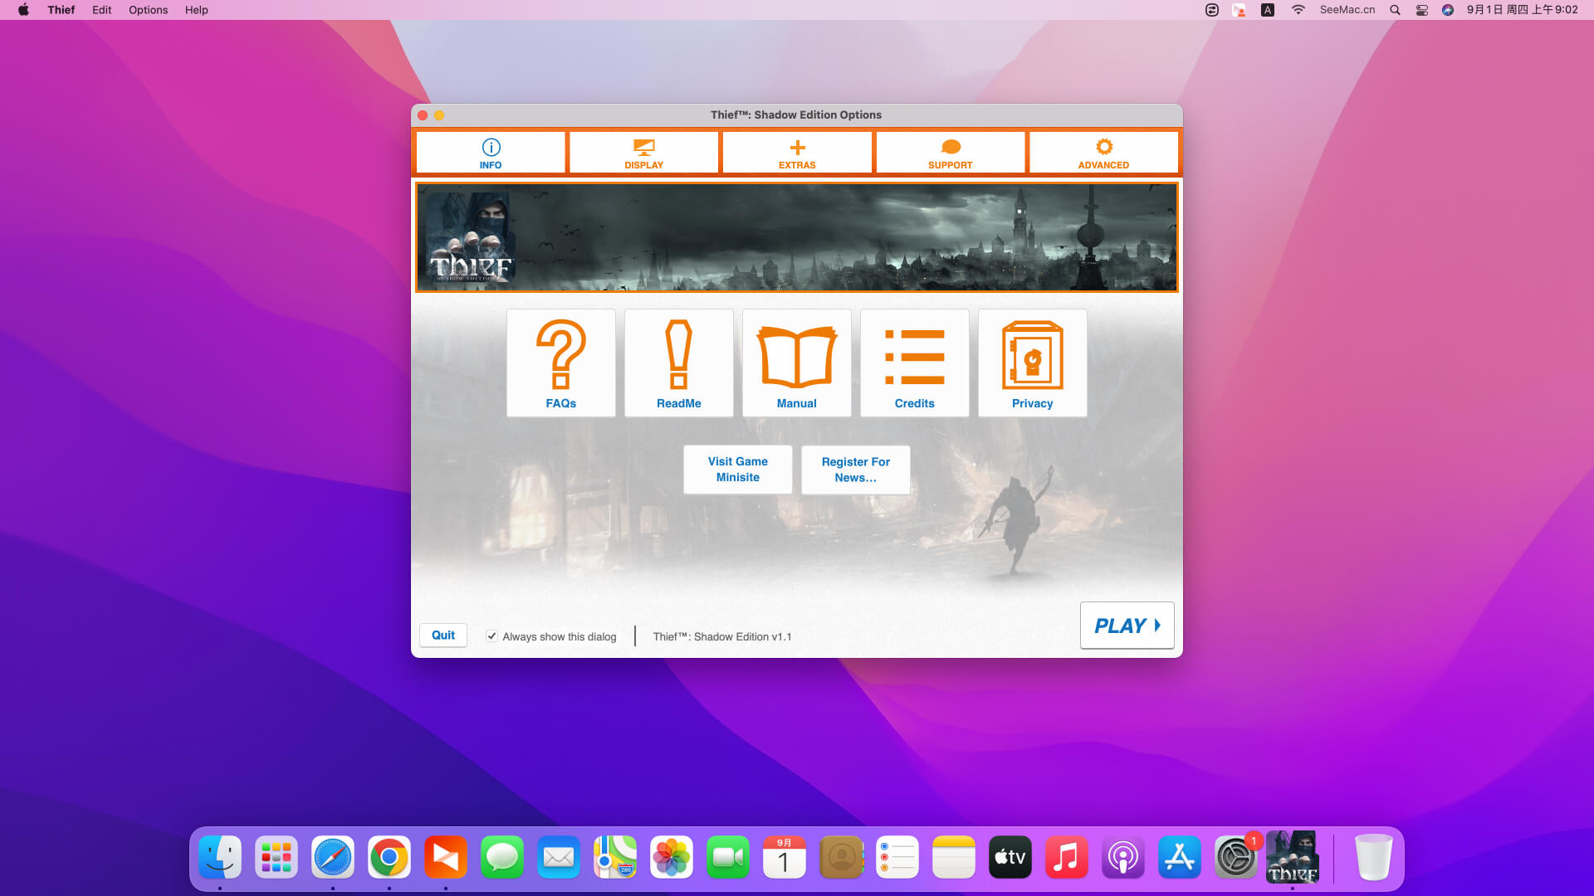Click the Thief icon in Dock
This screenshot has height=896, width=1594.
click(x=1292, y=857)
